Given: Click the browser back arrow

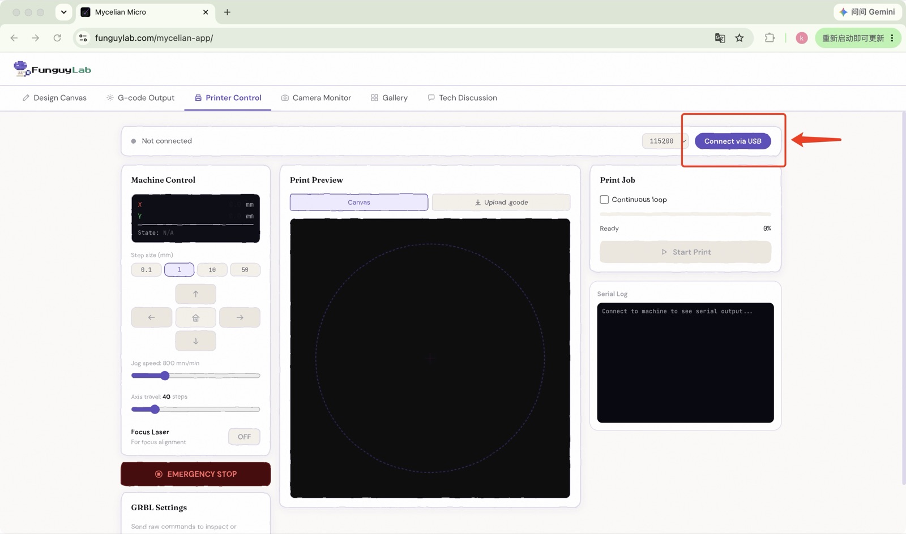Looking at the screenshot, I should click(x=14, y=38).
